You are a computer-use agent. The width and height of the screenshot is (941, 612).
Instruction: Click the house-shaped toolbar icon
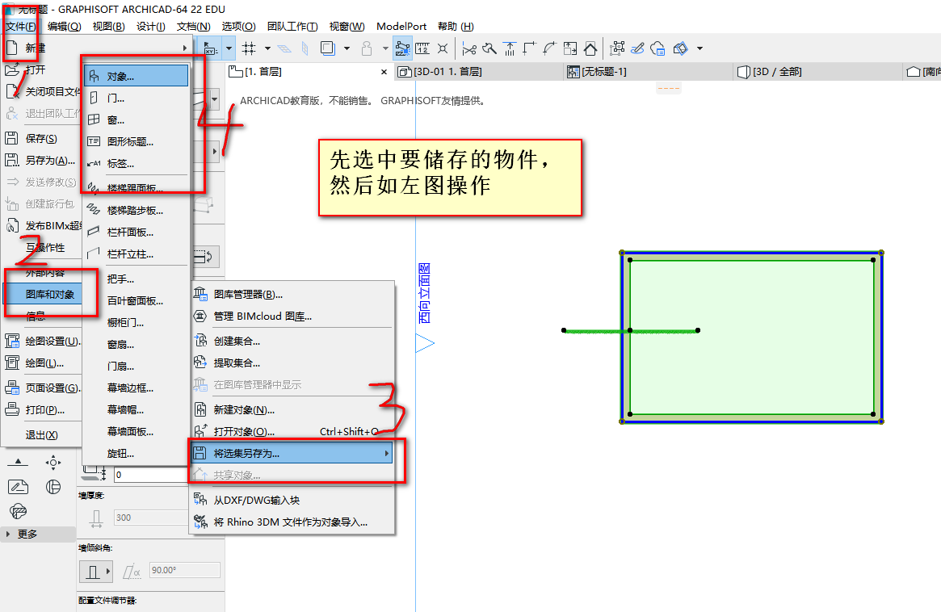pyautogui.click(x=590, y=48)
